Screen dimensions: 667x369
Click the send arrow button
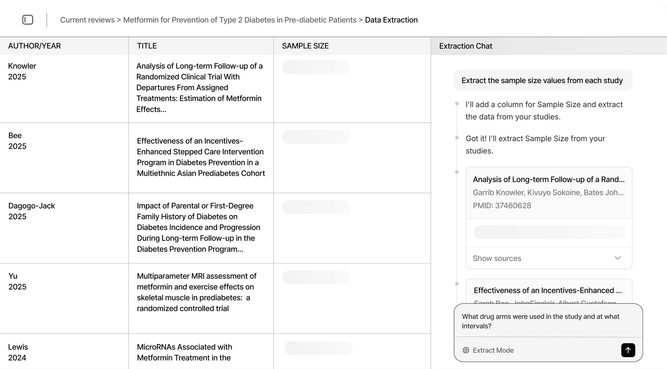coord(628,350)
